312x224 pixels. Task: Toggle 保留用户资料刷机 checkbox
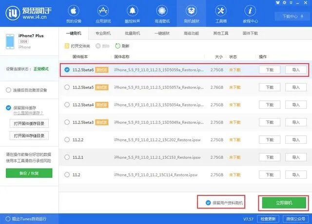(208, 203)
